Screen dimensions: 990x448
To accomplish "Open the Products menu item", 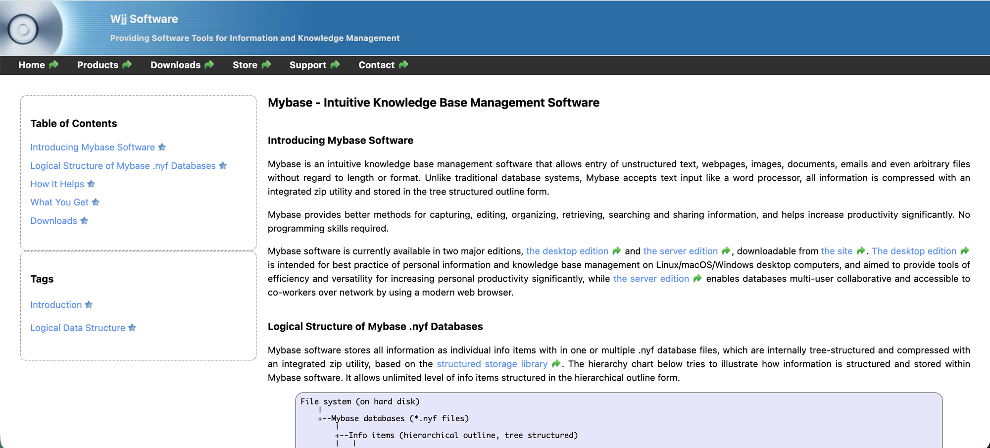I will (98, 65).
